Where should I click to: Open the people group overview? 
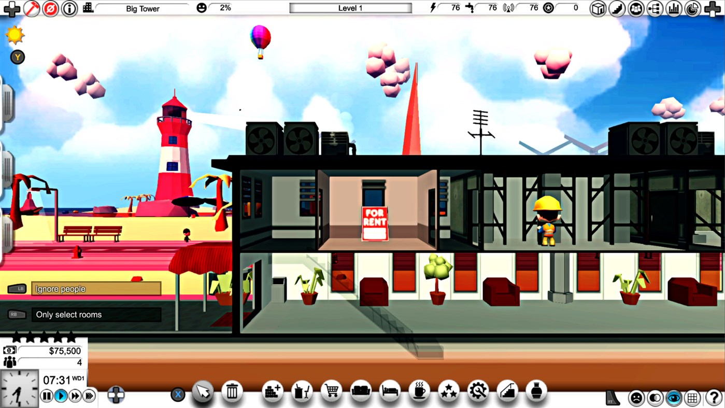coord(636,9)
